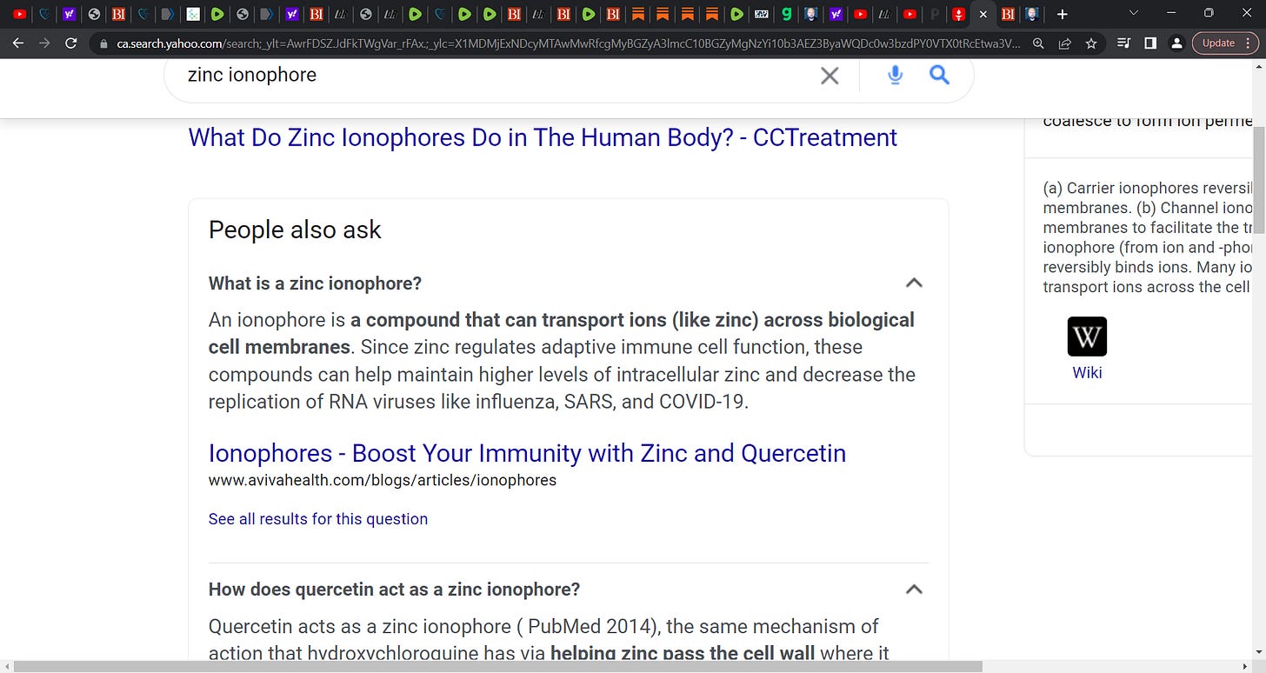Collapse the quercetin zinc ionophore answer

coord(914,589)
